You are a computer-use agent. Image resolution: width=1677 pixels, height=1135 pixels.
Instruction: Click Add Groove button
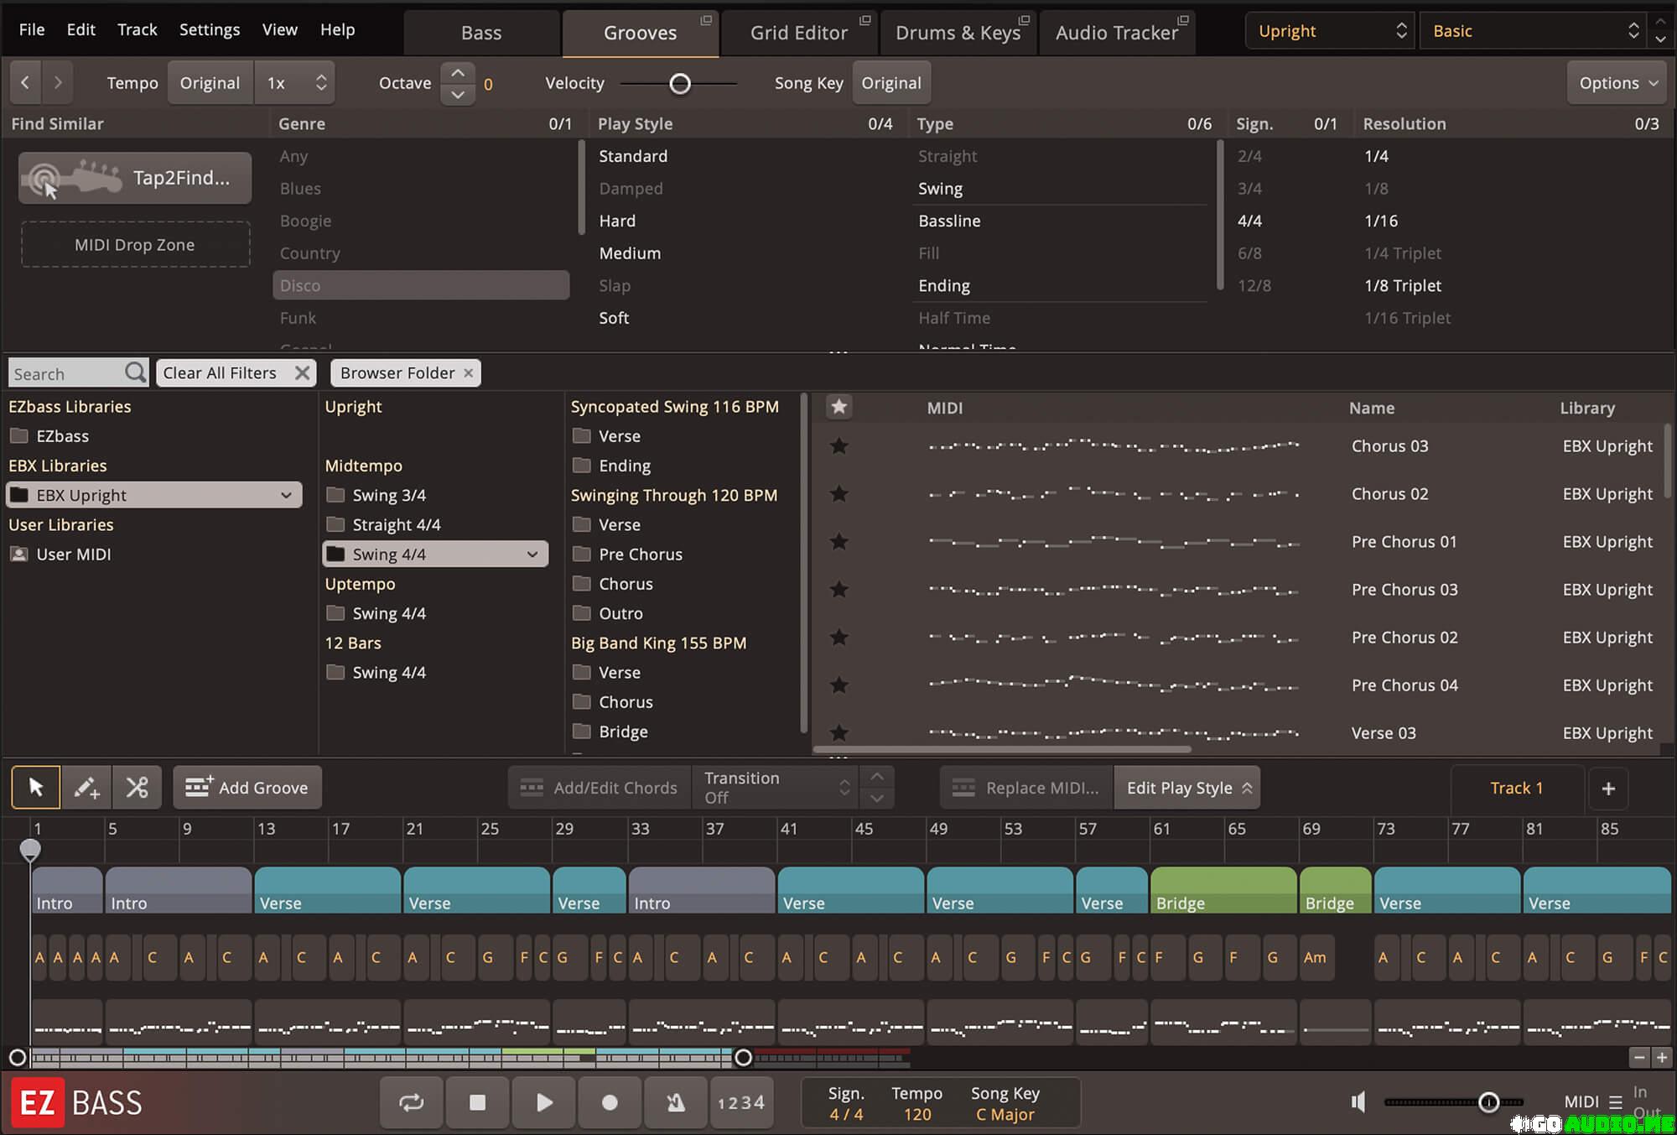tap(247, 787)
